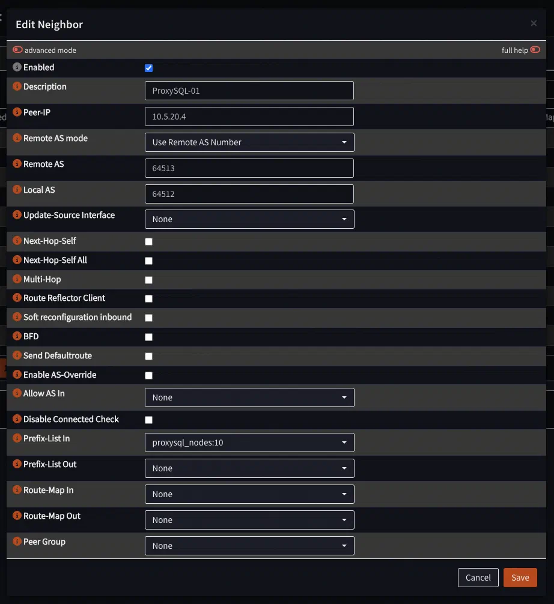
Task: Enable Route Reflector Client checkbox
Action: click(x=149, y=298)
